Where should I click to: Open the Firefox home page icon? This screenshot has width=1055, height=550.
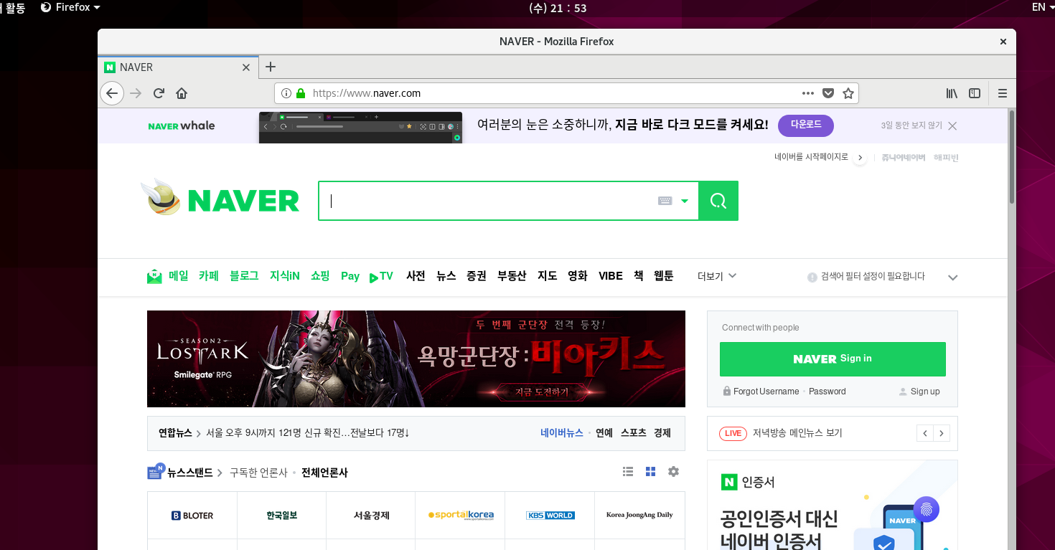point(182,93)
